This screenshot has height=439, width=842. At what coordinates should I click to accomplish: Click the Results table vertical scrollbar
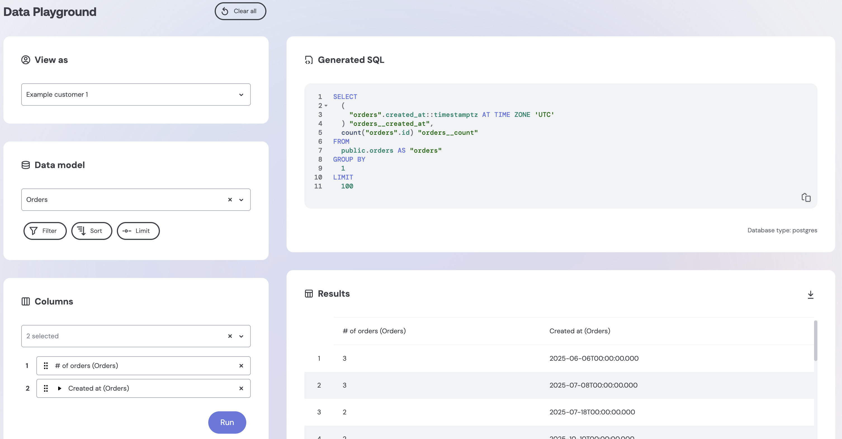click(815, 341)
